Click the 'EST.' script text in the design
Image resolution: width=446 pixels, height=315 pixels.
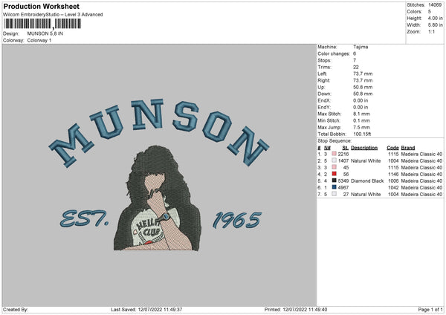point(84,219)
